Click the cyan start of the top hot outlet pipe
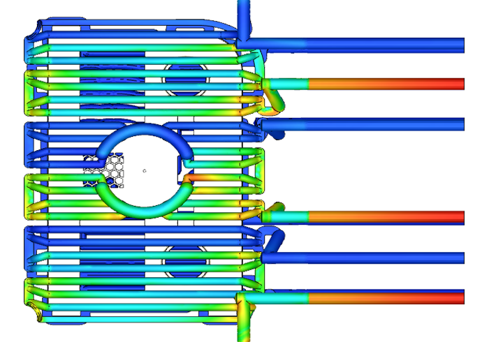Viewport: 489px width, 342px height. (x=286, y=84)
